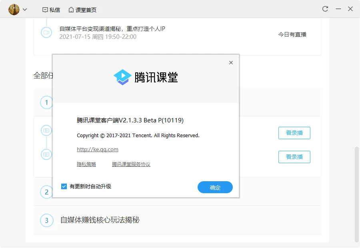Viewport: 360px width, 248px height.
Task: Click the second playback video icon under chapter 1
Action: [46, 154]
